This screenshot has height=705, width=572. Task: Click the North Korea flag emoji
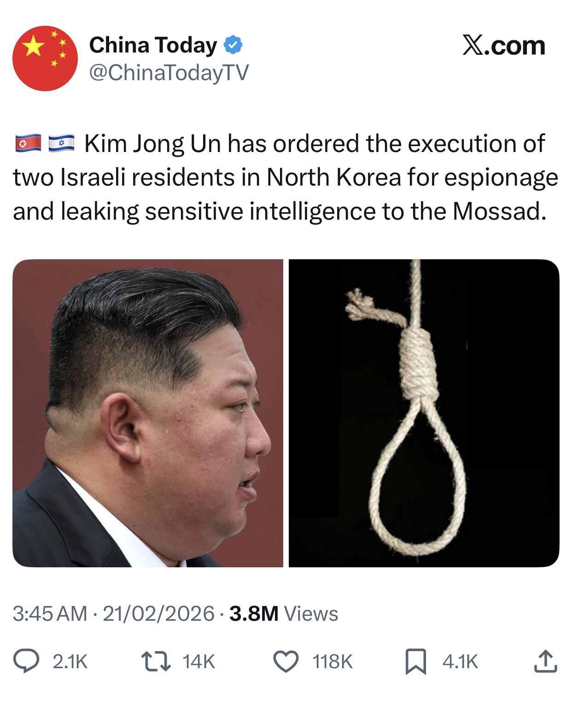coord(29,144)
